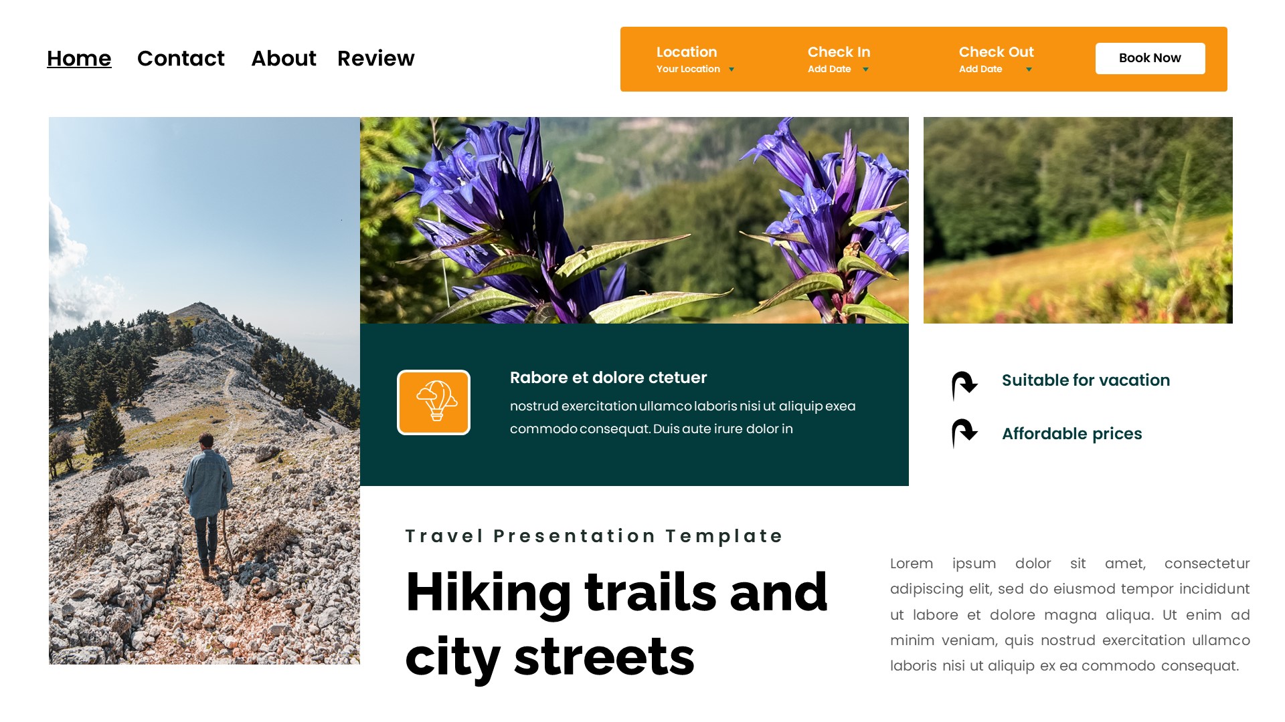Go to the Home menu item
Viewport: 1285px width, 722px height.
pyautogui.click(x=79, y=59)
